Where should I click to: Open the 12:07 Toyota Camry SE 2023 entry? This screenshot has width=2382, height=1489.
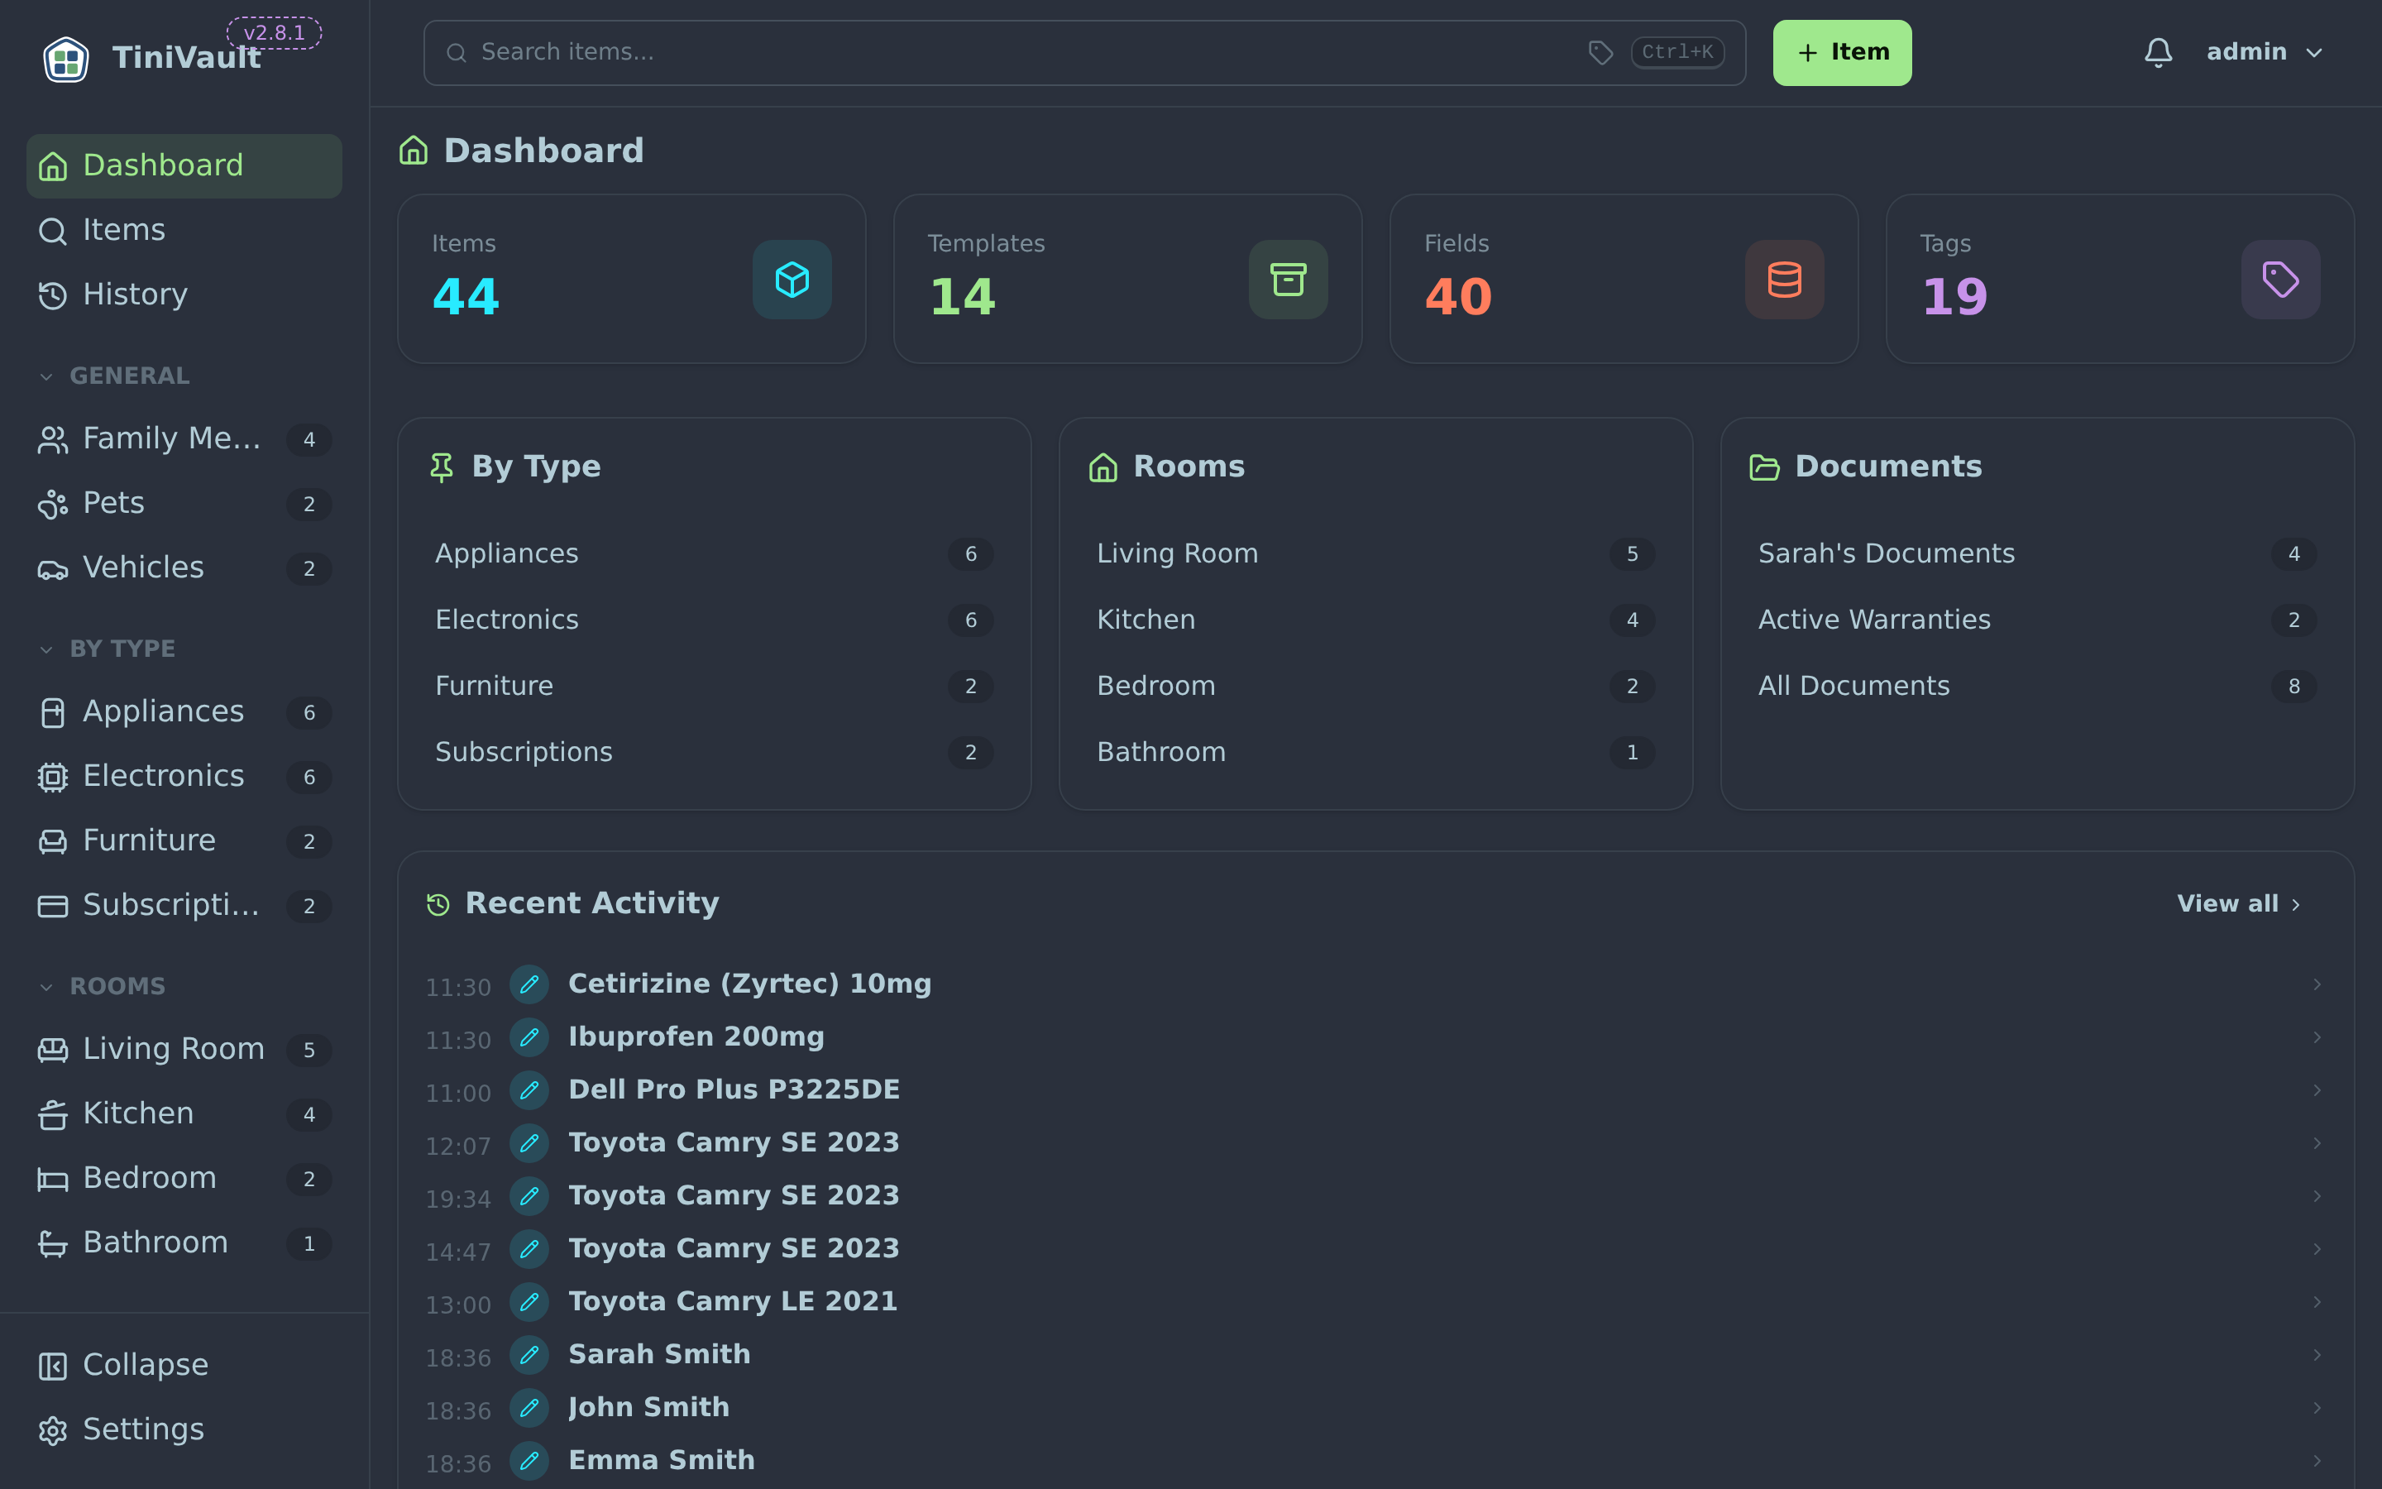point(1375,1143)
